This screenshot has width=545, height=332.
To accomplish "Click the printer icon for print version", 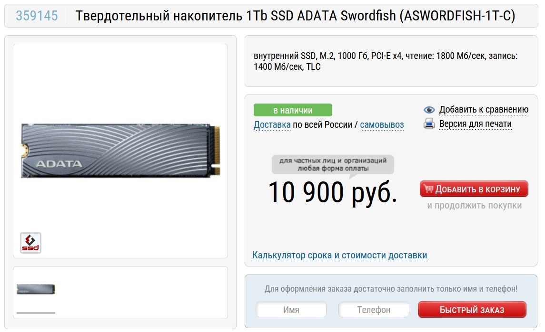I will [x=429, y=124].
